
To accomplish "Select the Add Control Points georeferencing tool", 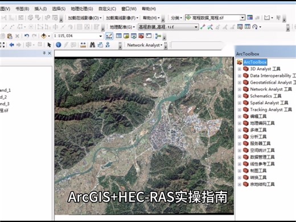I will click(x=203, y=27).
